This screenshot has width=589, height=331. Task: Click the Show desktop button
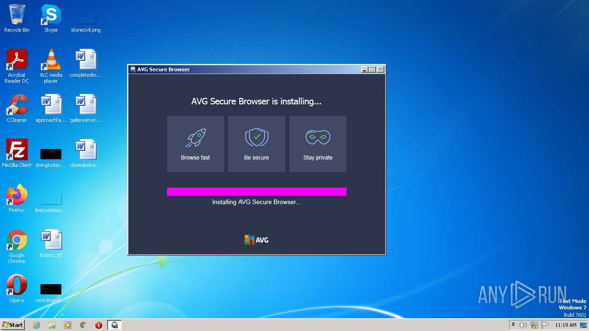(x=584, y=325)
